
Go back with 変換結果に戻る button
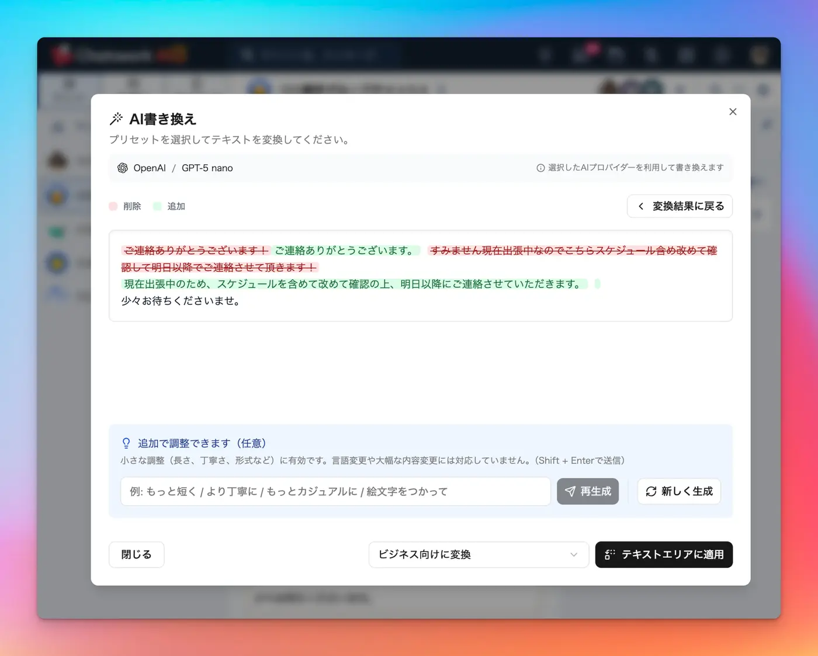click(680, 206)
